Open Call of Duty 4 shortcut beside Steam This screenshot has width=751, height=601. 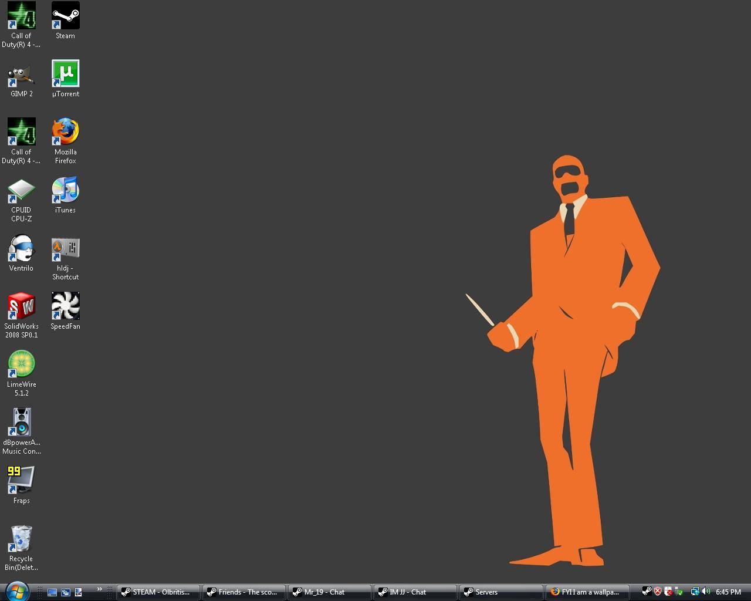point(21,25)
